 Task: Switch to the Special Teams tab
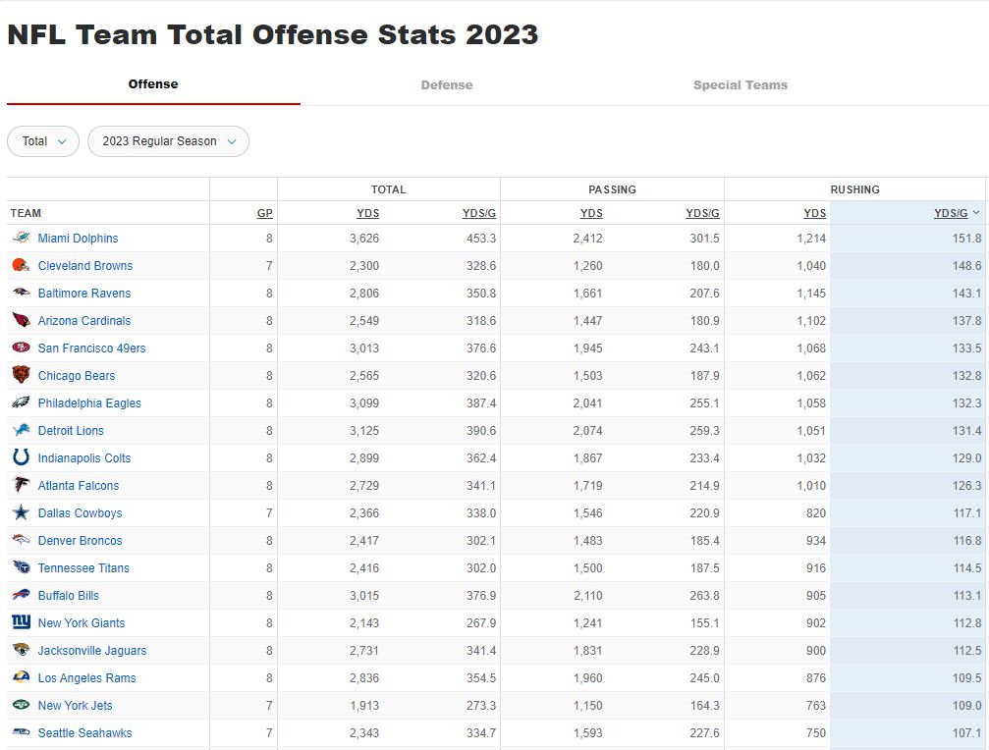[x=741, y=85]
